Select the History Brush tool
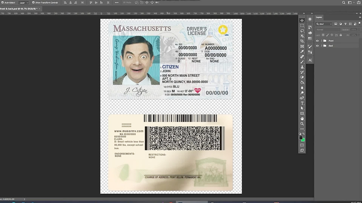The height and width of the screenshot is (203, 362). pyautogui.click(x=302, y=72)
